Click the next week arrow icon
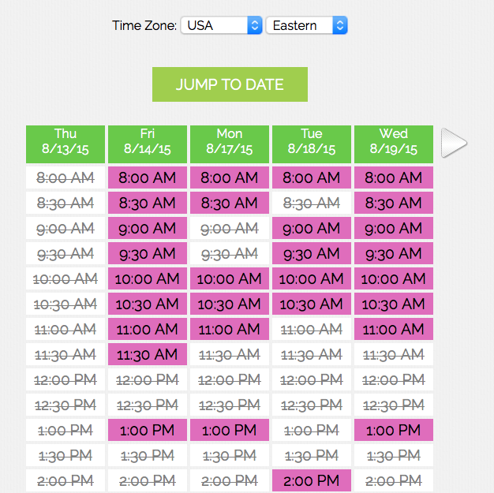This screenshot has height=493, width=494. click(454, 143)
